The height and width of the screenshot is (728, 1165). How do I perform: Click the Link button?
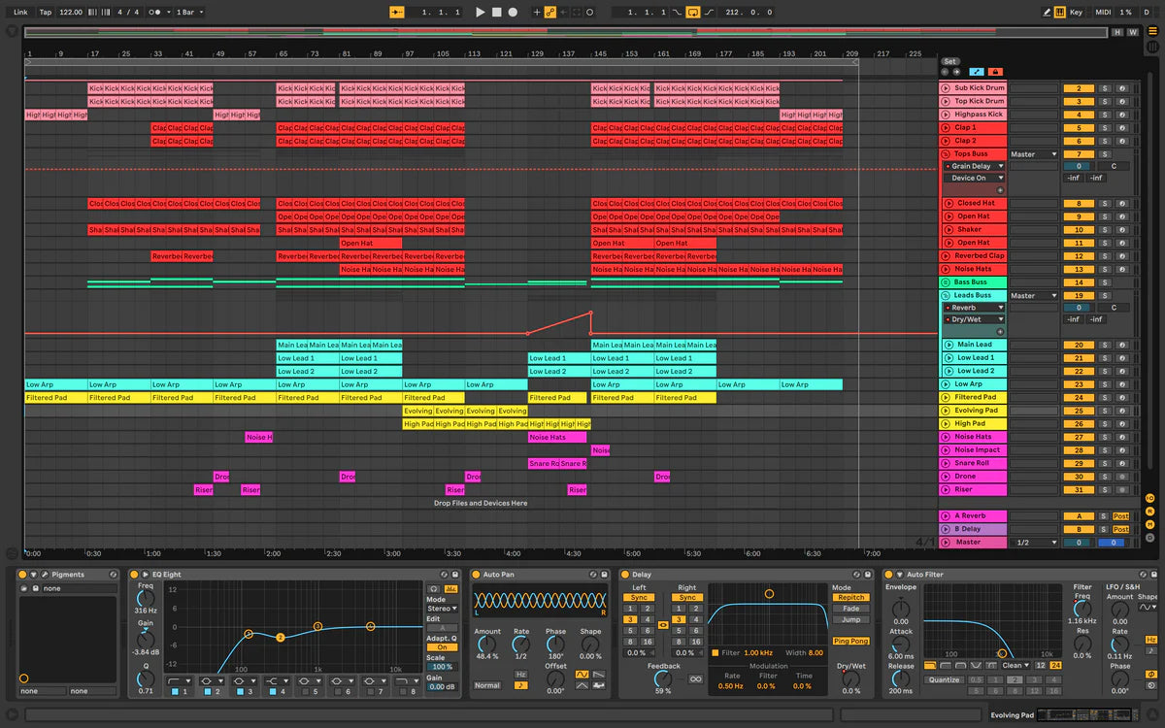pos(20,12)
